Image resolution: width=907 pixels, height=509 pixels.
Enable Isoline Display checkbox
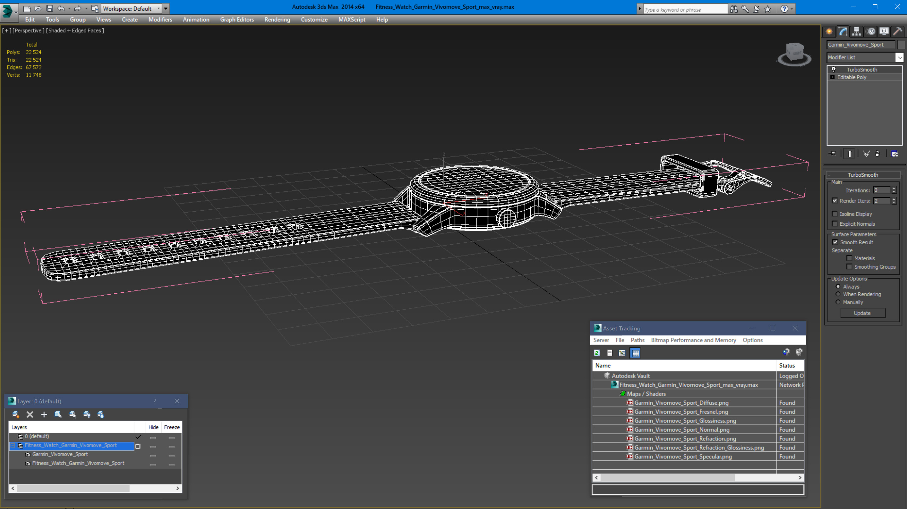click(835, 214)
